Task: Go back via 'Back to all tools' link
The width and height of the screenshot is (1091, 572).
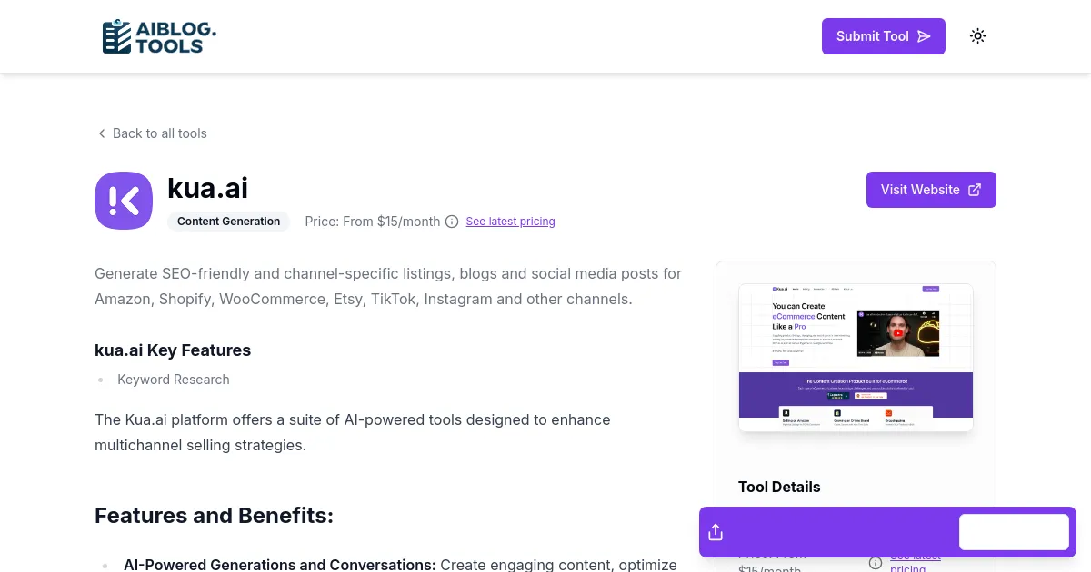Action: [x=160, y=133]
